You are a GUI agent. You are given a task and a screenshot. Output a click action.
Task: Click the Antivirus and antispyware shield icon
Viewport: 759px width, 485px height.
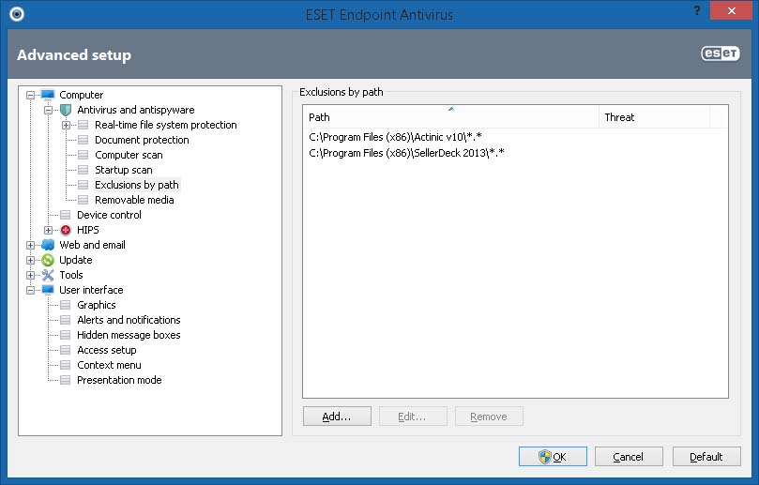coord(66,110)
